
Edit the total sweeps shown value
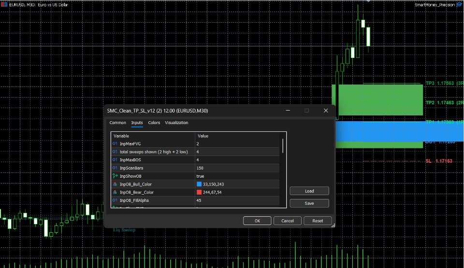click(x=237, y=152)
